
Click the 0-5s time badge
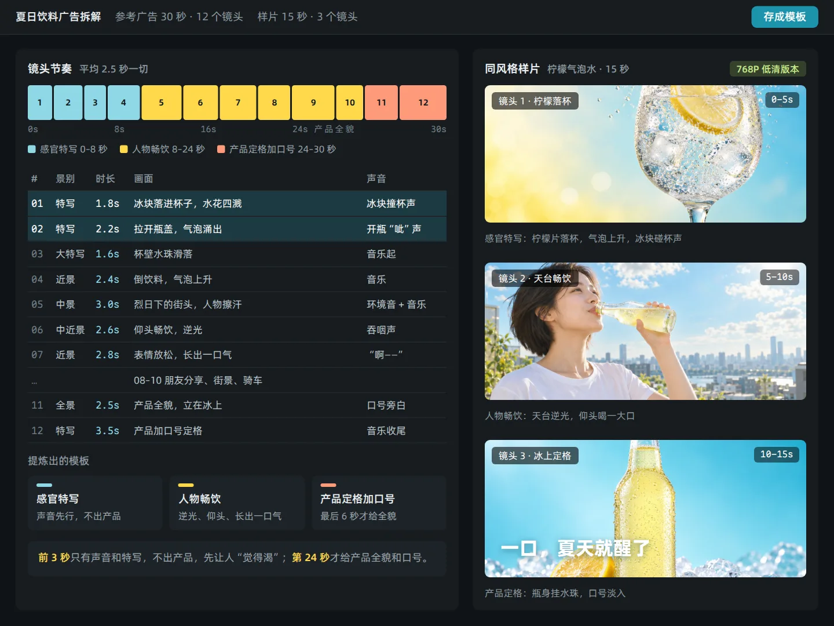click(x=782, y=100)
